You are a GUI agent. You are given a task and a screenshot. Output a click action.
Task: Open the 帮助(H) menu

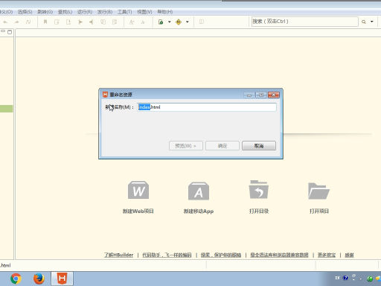click(x=165, y=12)
